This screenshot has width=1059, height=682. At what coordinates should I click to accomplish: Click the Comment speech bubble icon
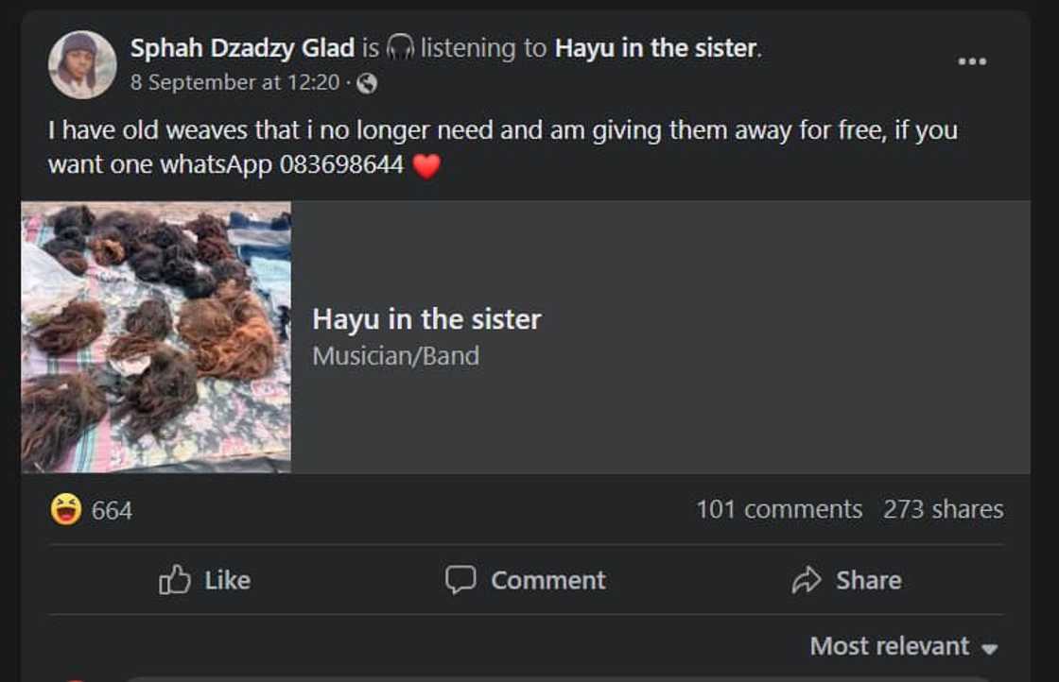pyautogui.click(x=462, y=580)
